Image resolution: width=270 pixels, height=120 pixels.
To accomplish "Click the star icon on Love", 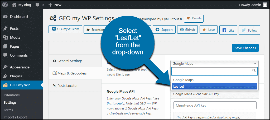I will [x=204, y=29].
